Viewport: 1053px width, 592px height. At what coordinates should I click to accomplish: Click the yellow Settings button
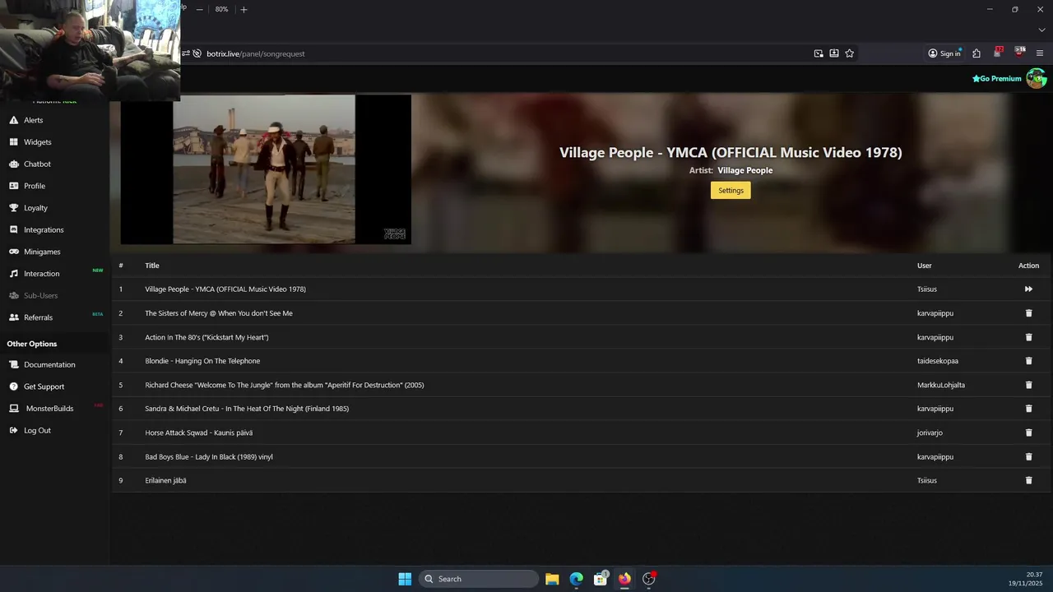coord(731,190)
